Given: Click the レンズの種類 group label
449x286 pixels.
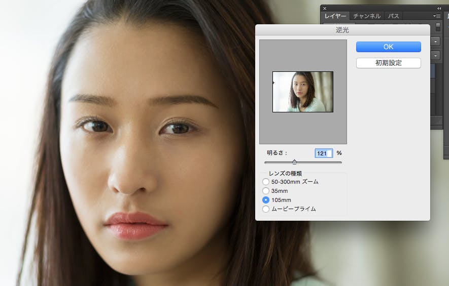Looking at the screenshot, I should [285, 174].
